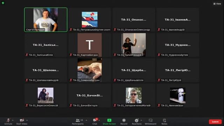Expand the arrow next to Participants
This screenshot has width=224, height=126.
click(86, 120)
